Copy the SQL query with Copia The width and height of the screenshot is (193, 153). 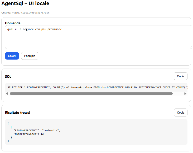click(x=181, y=76)
